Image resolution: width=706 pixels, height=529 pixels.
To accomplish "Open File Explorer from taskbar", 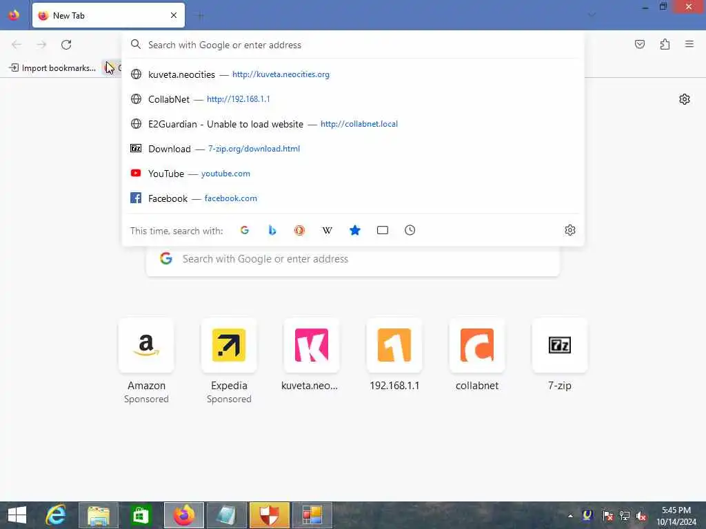I will (99, 515).
